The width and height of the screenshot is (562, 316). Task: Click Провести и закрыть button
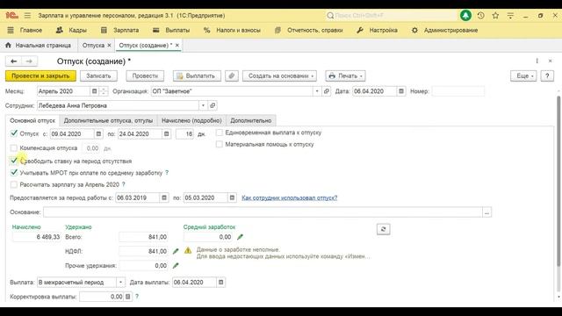(40, 76)
